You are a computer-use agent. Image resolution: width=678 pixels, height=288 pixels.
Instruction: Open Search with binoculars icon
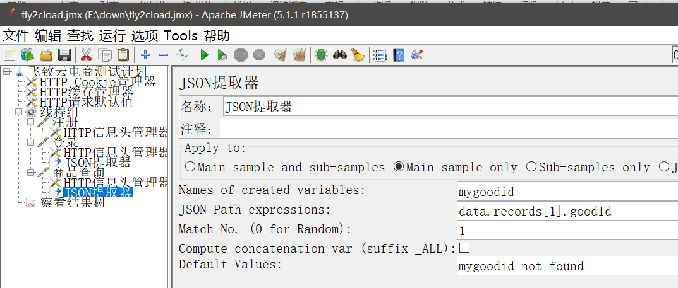click(x=339, y=55)
